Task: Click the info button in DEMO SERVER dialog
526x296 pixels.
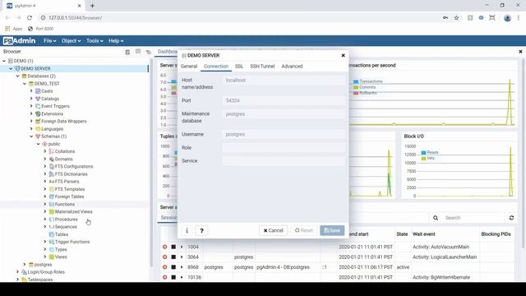Action: [x=187, y=230]
